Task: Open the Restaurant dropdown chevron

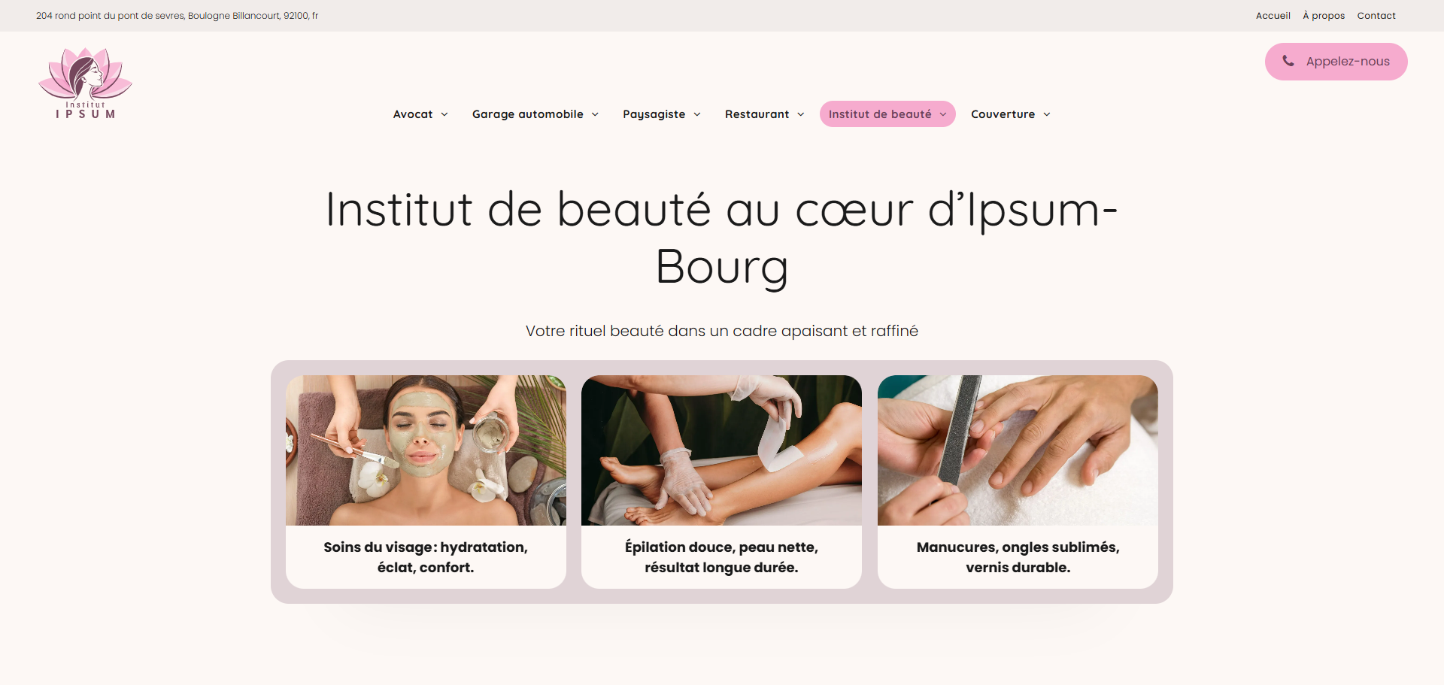Action: 801,114
